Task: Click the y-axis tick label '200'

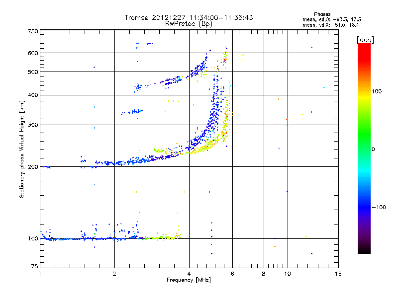Action: (x=33, y=167)
